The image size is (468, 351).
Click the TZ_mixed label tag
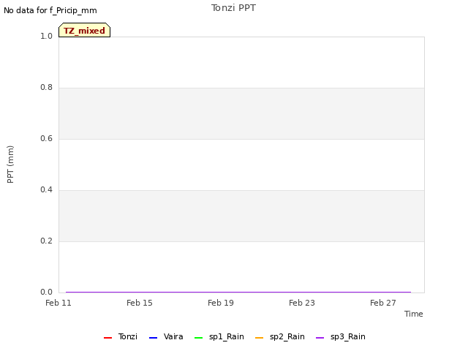pyautogui.click(x=85, y=30)
